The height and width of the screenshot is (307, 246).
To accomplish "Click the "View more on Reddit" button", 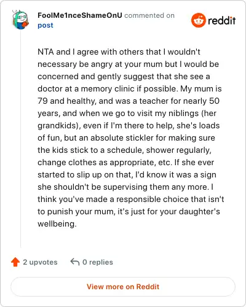I will coord(123,287).
